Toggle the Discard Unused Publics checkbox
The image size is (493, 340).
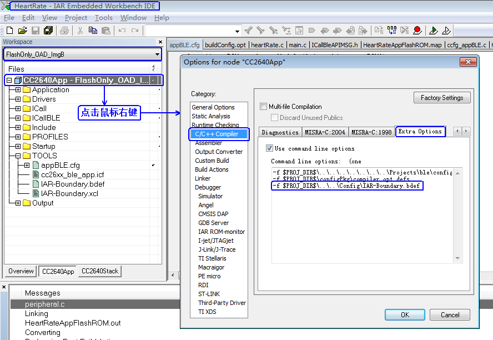(274, 118)
